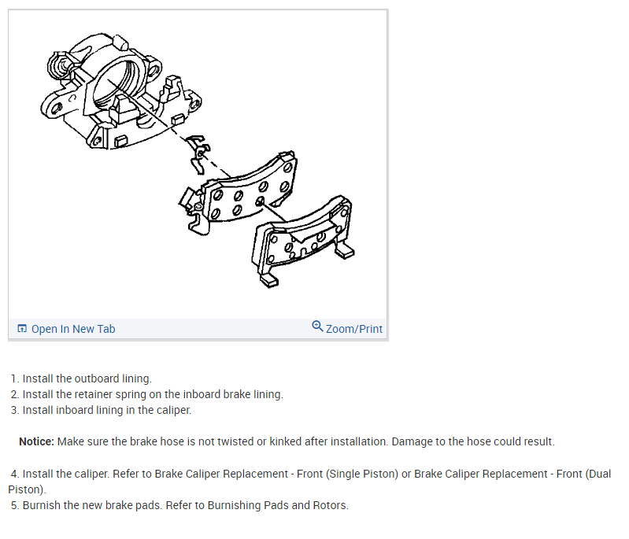This screenshot has height=539, width=629.
Task: Click the brake hose warning sentence
Action: (x=306, y=441)
